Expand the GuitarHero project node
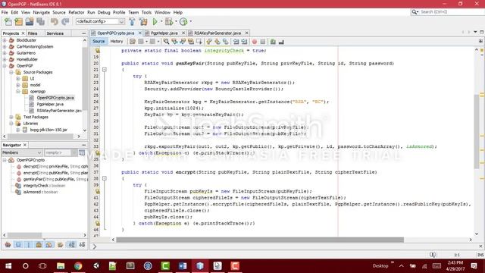 (x=5, y=53)
